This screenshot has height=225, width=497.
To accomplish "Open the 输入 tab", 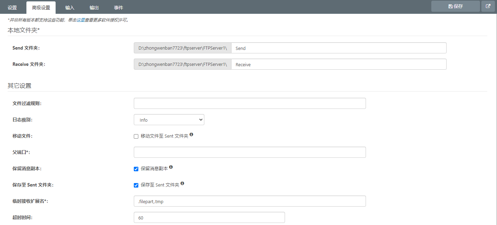I will (70, 8).
